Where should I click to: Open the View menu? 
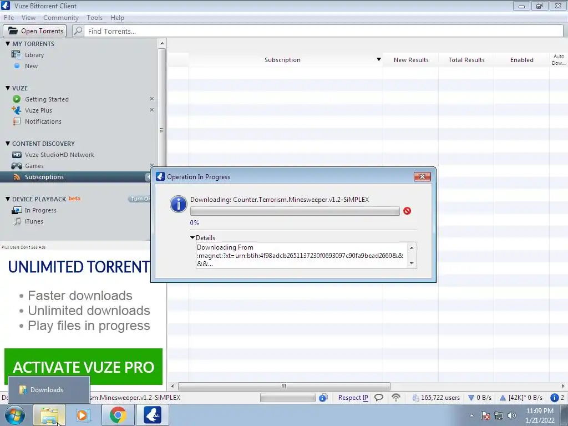pos(28,18)
